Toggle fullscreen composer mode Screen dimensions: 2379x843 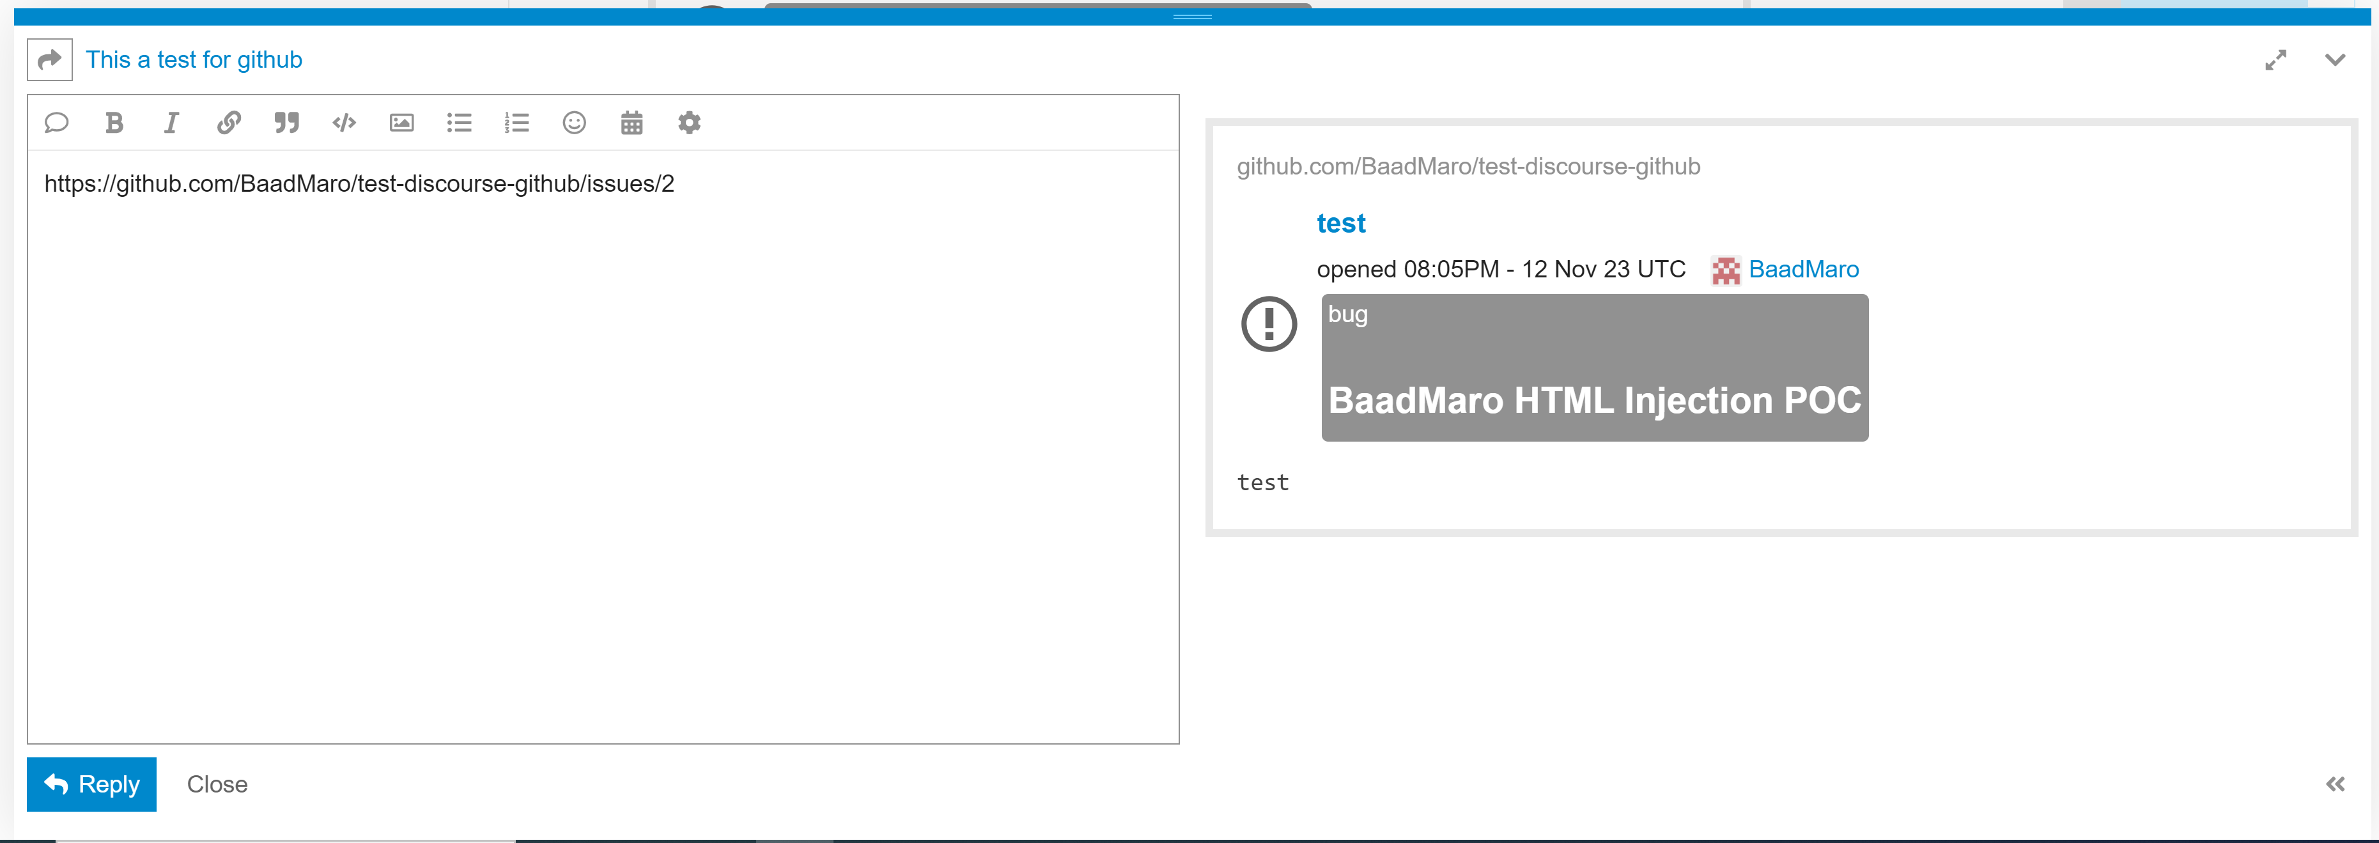[2275, 60]
